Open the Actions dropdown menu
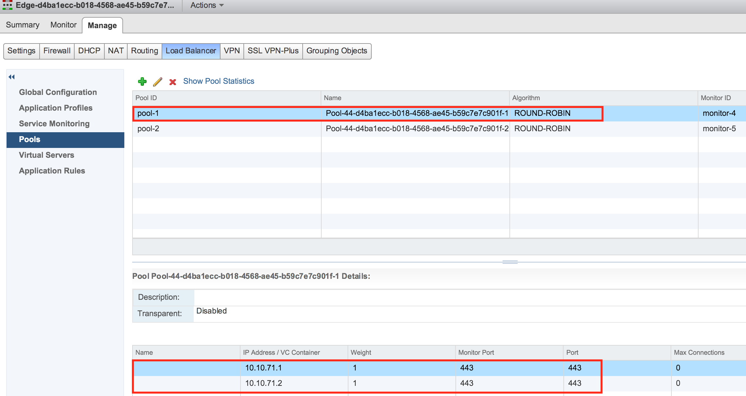Viewport: 746px width, 396px height. click(x=207, y=5)
